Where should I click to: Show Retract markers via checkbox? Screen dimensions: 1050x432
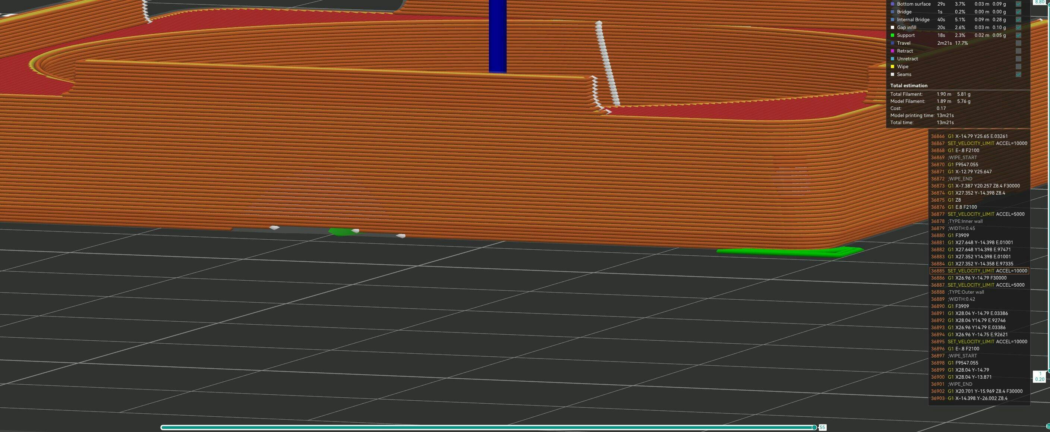[1018, 51]
